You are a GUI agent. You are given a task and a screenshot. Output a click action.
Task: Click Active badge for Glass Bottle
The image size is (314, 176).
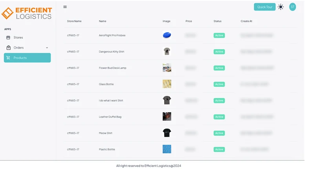click(x=219, y=84)
